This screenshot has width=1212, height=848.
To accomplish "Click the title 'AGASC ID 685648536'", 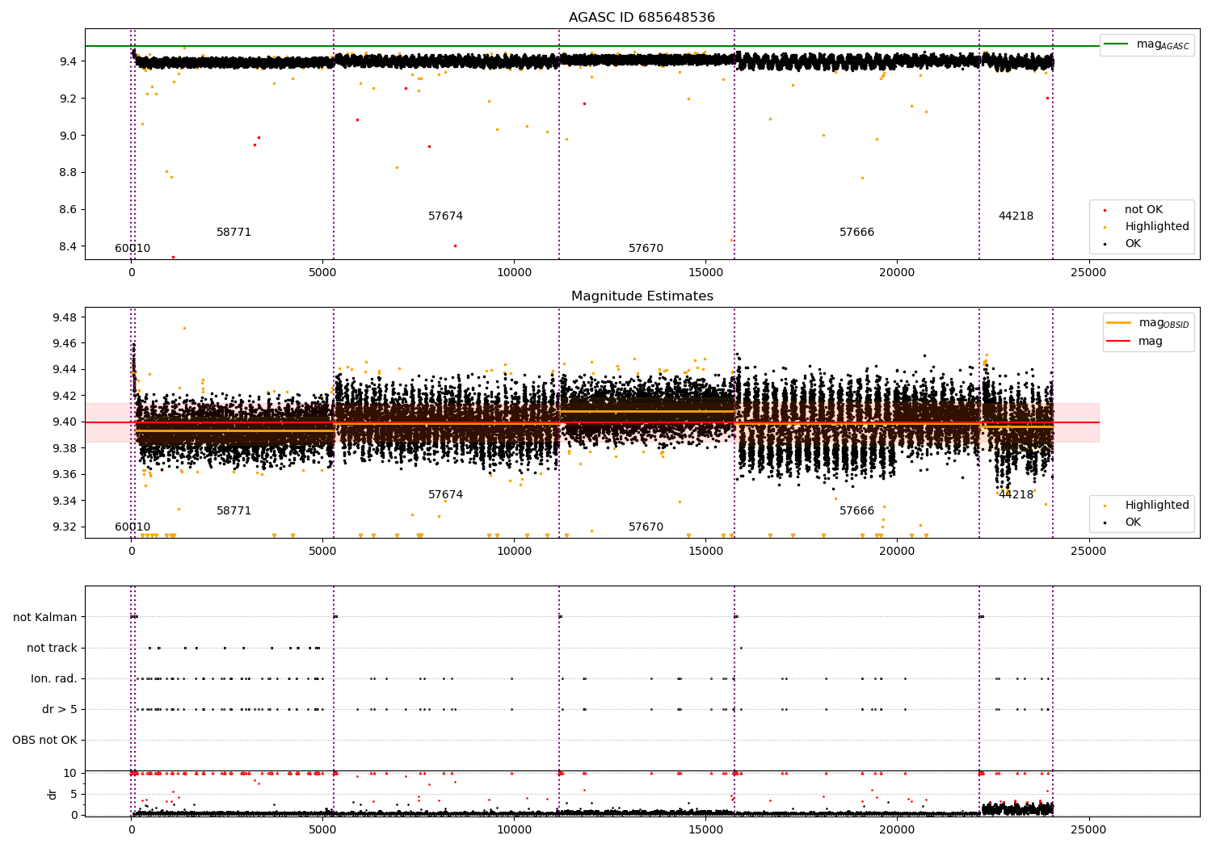I will click(x=642, y=18).
